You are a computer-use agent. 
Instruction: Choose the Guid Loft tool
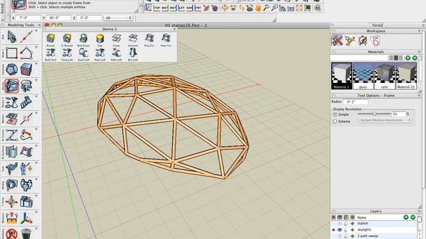tap(83, 54)
